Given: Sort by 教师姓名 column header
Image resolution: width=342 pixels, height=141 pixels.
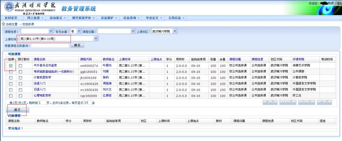Looking at the screenshot, I should (x=109, y=59).
